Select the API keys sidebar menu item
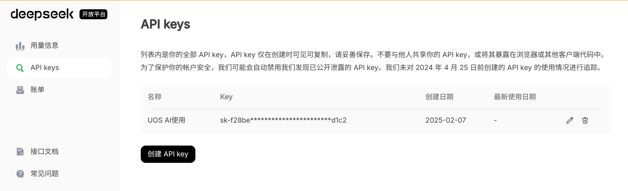The width and height of the screenshot is (628, 191). [59, 68]
